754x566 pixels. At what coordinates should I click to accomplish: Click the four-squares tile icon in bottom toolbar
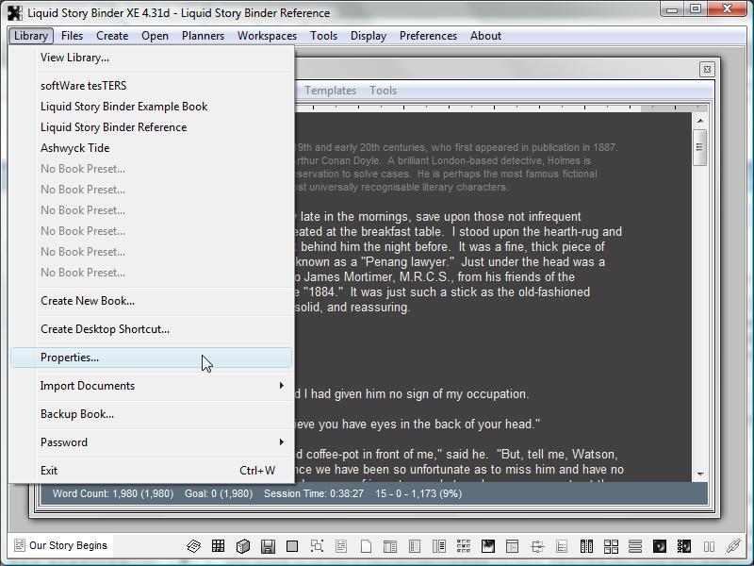pyautogui.click(x=611, y=546)
